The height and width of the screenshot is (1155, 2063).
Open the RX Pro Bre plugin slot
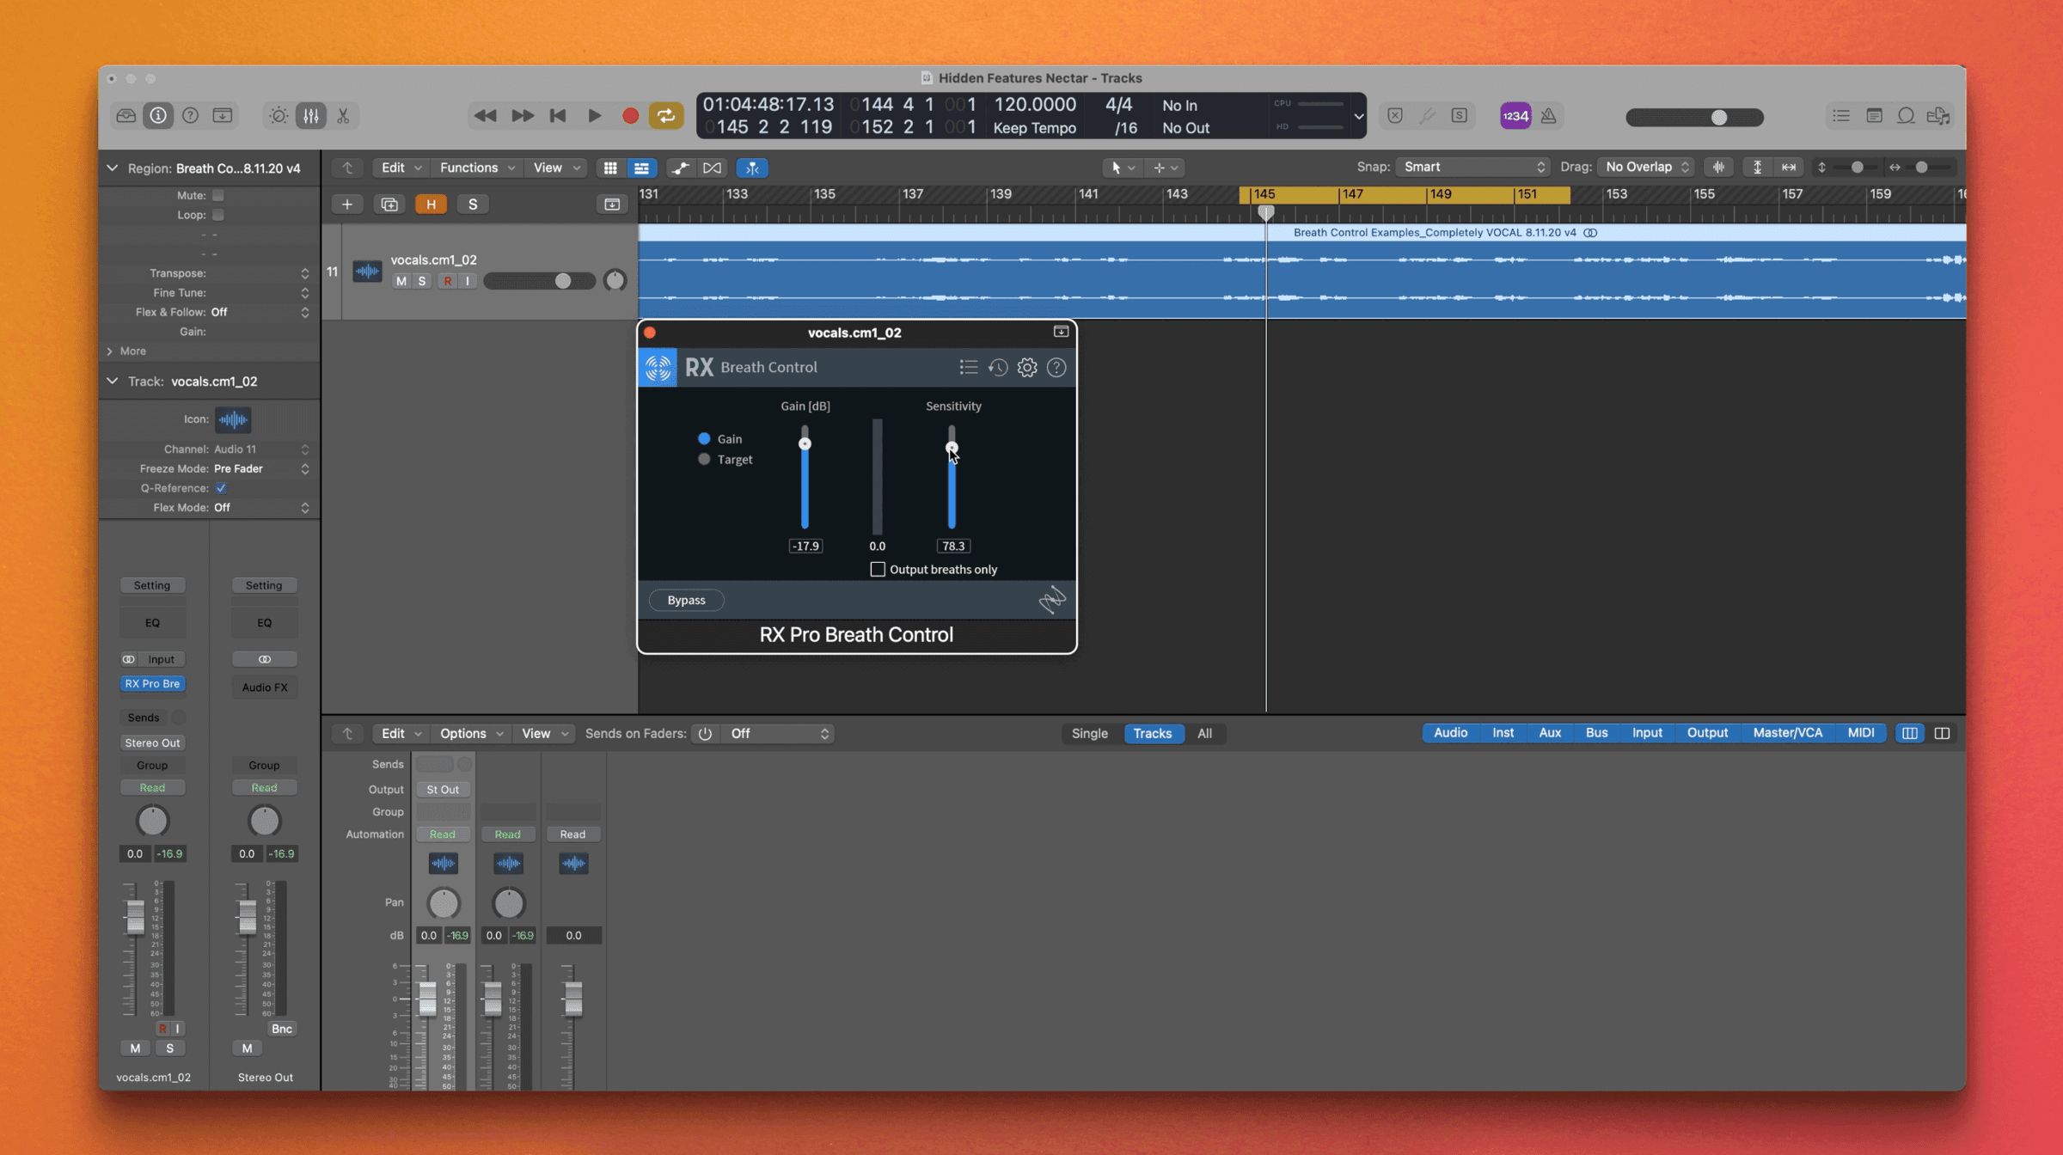click(x=152, y=684)
